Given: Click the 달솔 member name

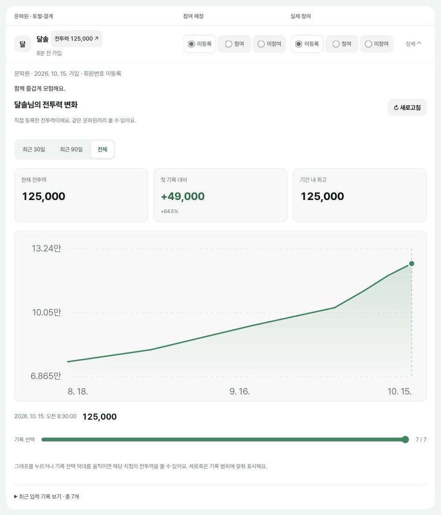Looking at the screenshot, I should (42, 39).
